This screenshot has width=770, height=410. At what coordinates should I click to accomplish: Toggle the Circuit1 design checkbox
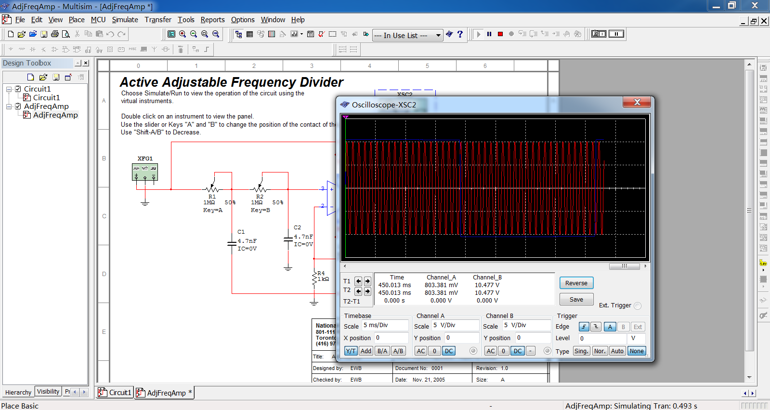[x=18, y=89]
